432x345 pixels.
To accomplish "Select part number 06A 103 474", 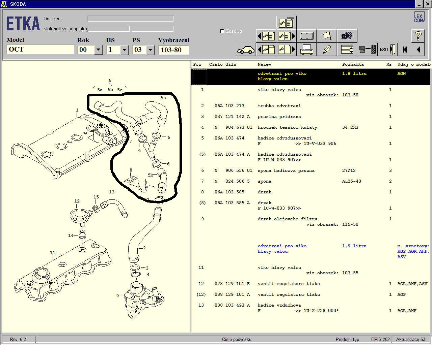I will click(230, 138).
